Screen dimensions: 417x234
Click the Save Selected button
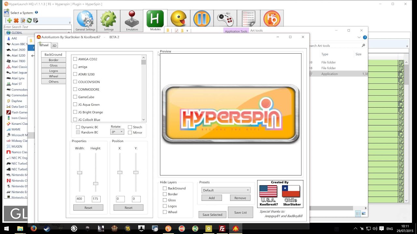coord(212,214)
